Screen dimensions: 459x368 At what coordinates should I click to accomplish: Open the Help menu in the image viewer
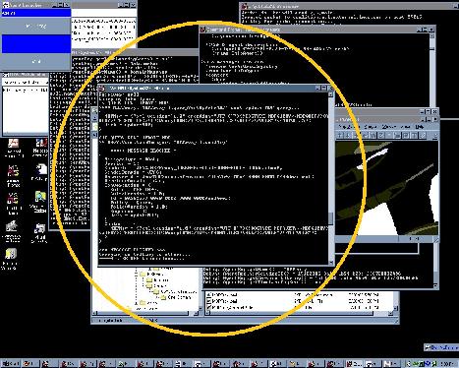(420, 126)
